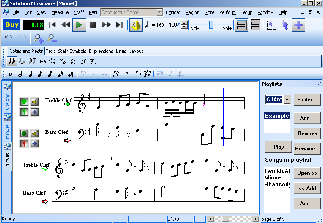Image resolution: width=323 pixels, height=223 pixels.
Task: Open the Lines palette tab
Action: tap(121, 51)
